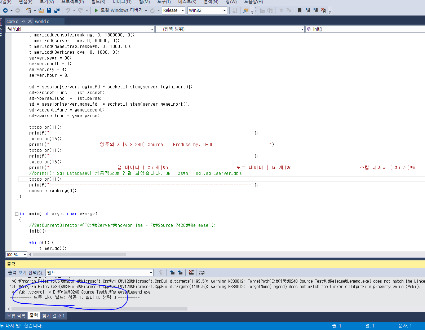425x330 pixels.
Task: Open the 편집(E) menu
Action: tap(26, 2)
